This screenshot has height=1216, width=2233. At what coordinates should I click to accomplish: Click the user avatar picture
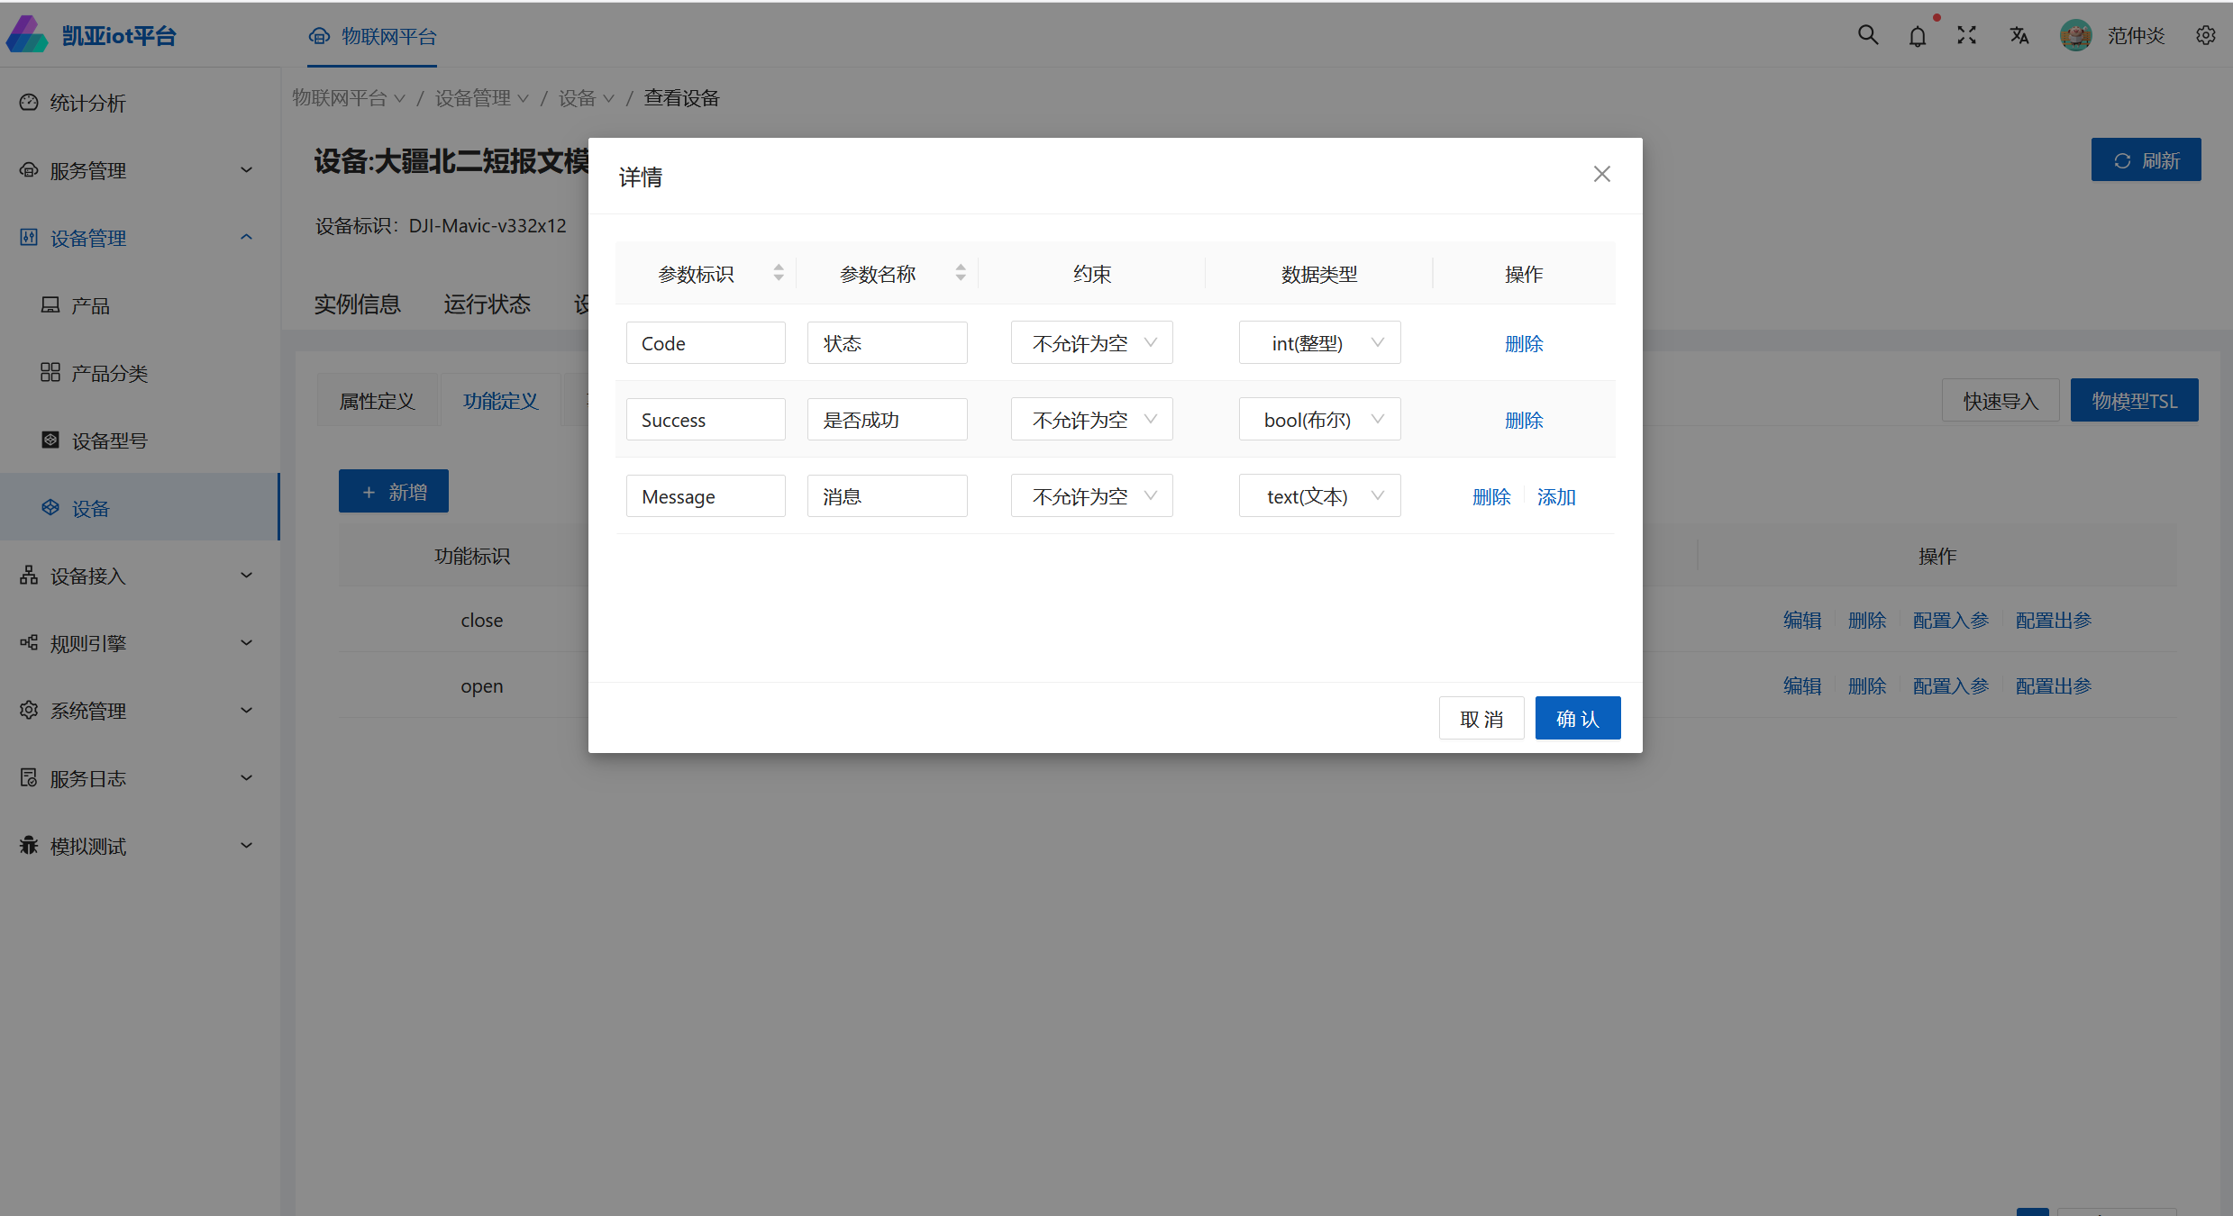click(2075, 35)
